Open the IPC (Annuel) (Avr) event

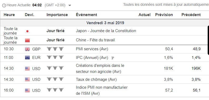tap(92, 58)
